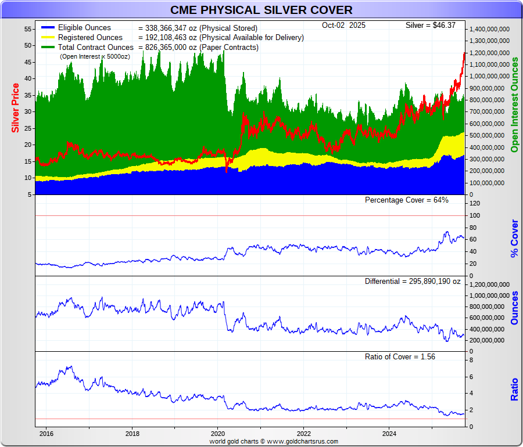Click the Open Interest Ounces axis title
Viewport: 523px width, 447px height.
[515, 104]
